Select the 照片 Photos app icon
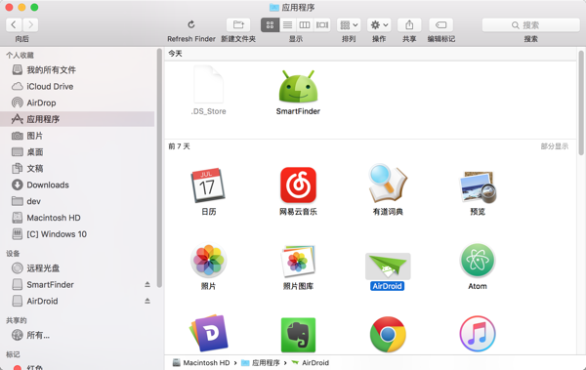Image resolution: width=586 pixels, height=370 pixels. (209, 261)
